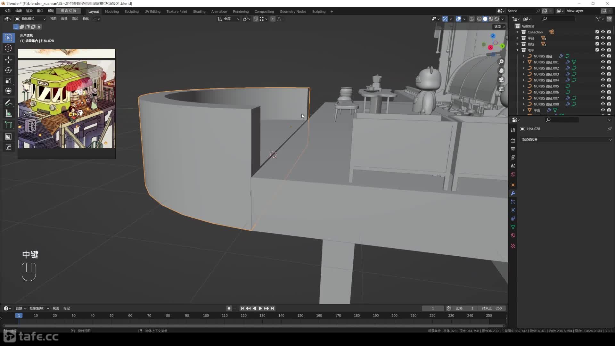Viewport: 615px width, 346px height.
Task: Open the World properties tab
Action: coord(513,174)
